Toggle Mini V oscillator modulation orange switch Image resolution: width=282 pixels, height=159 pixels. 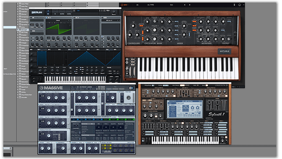tap(141, 26)
